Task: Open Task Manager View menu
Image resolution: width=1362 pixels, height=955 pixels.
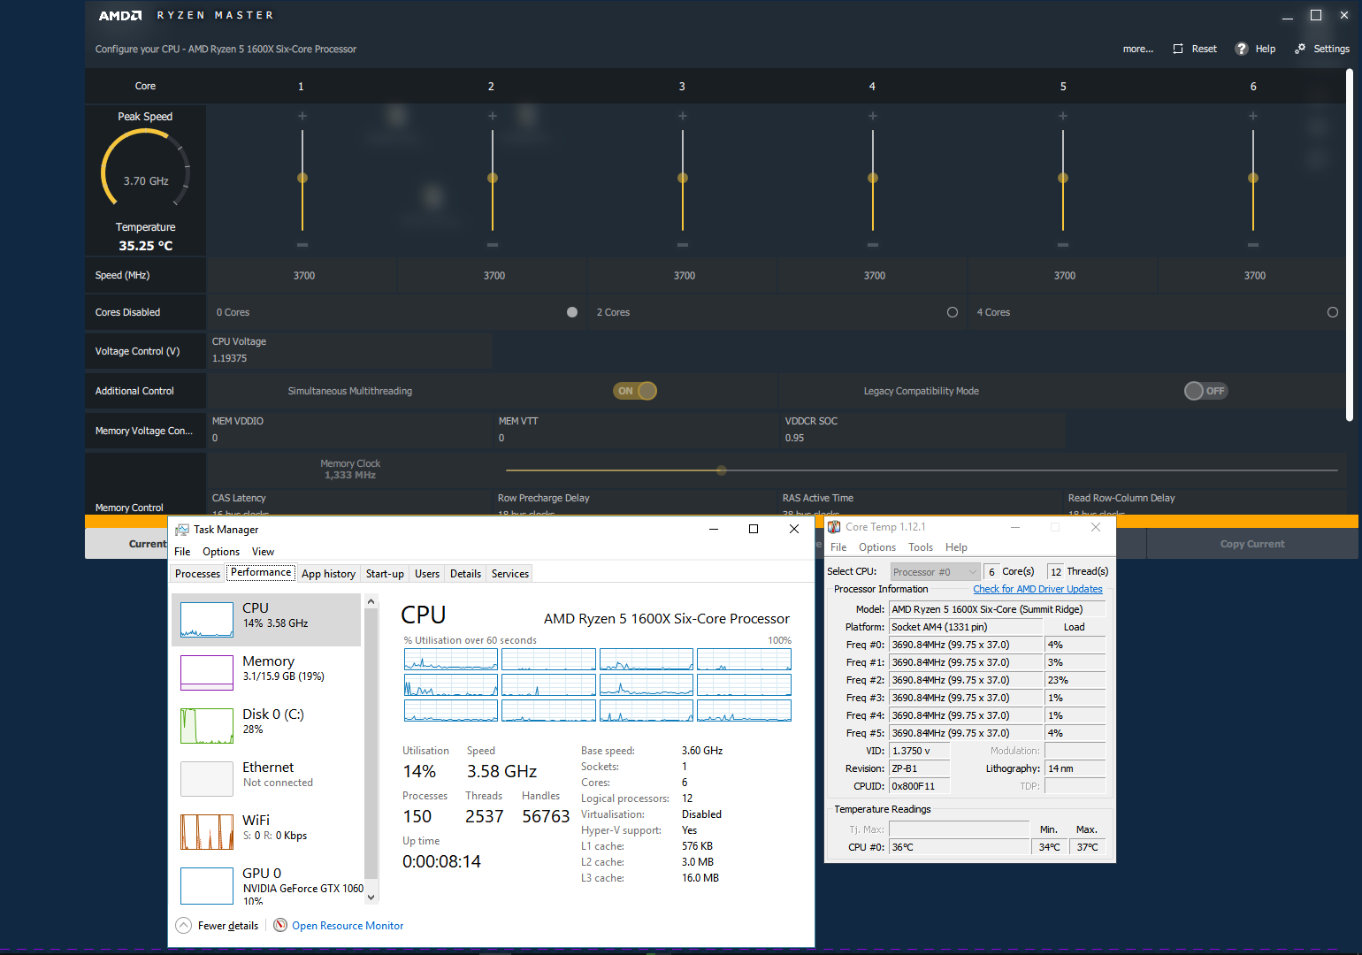Action: [x=264, y=552]
